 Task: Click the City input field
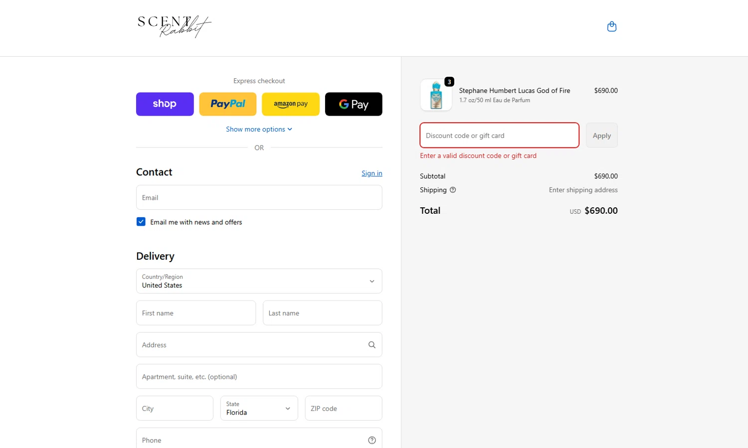175,408
